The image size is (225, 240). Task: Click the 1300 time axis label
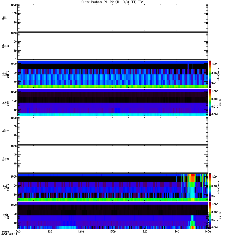pos(112,232)
